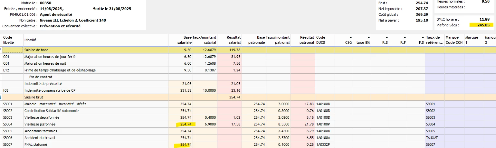Select the Marque Code CCN column header
This screenshot has height=148, width=496.
point(454,40)
